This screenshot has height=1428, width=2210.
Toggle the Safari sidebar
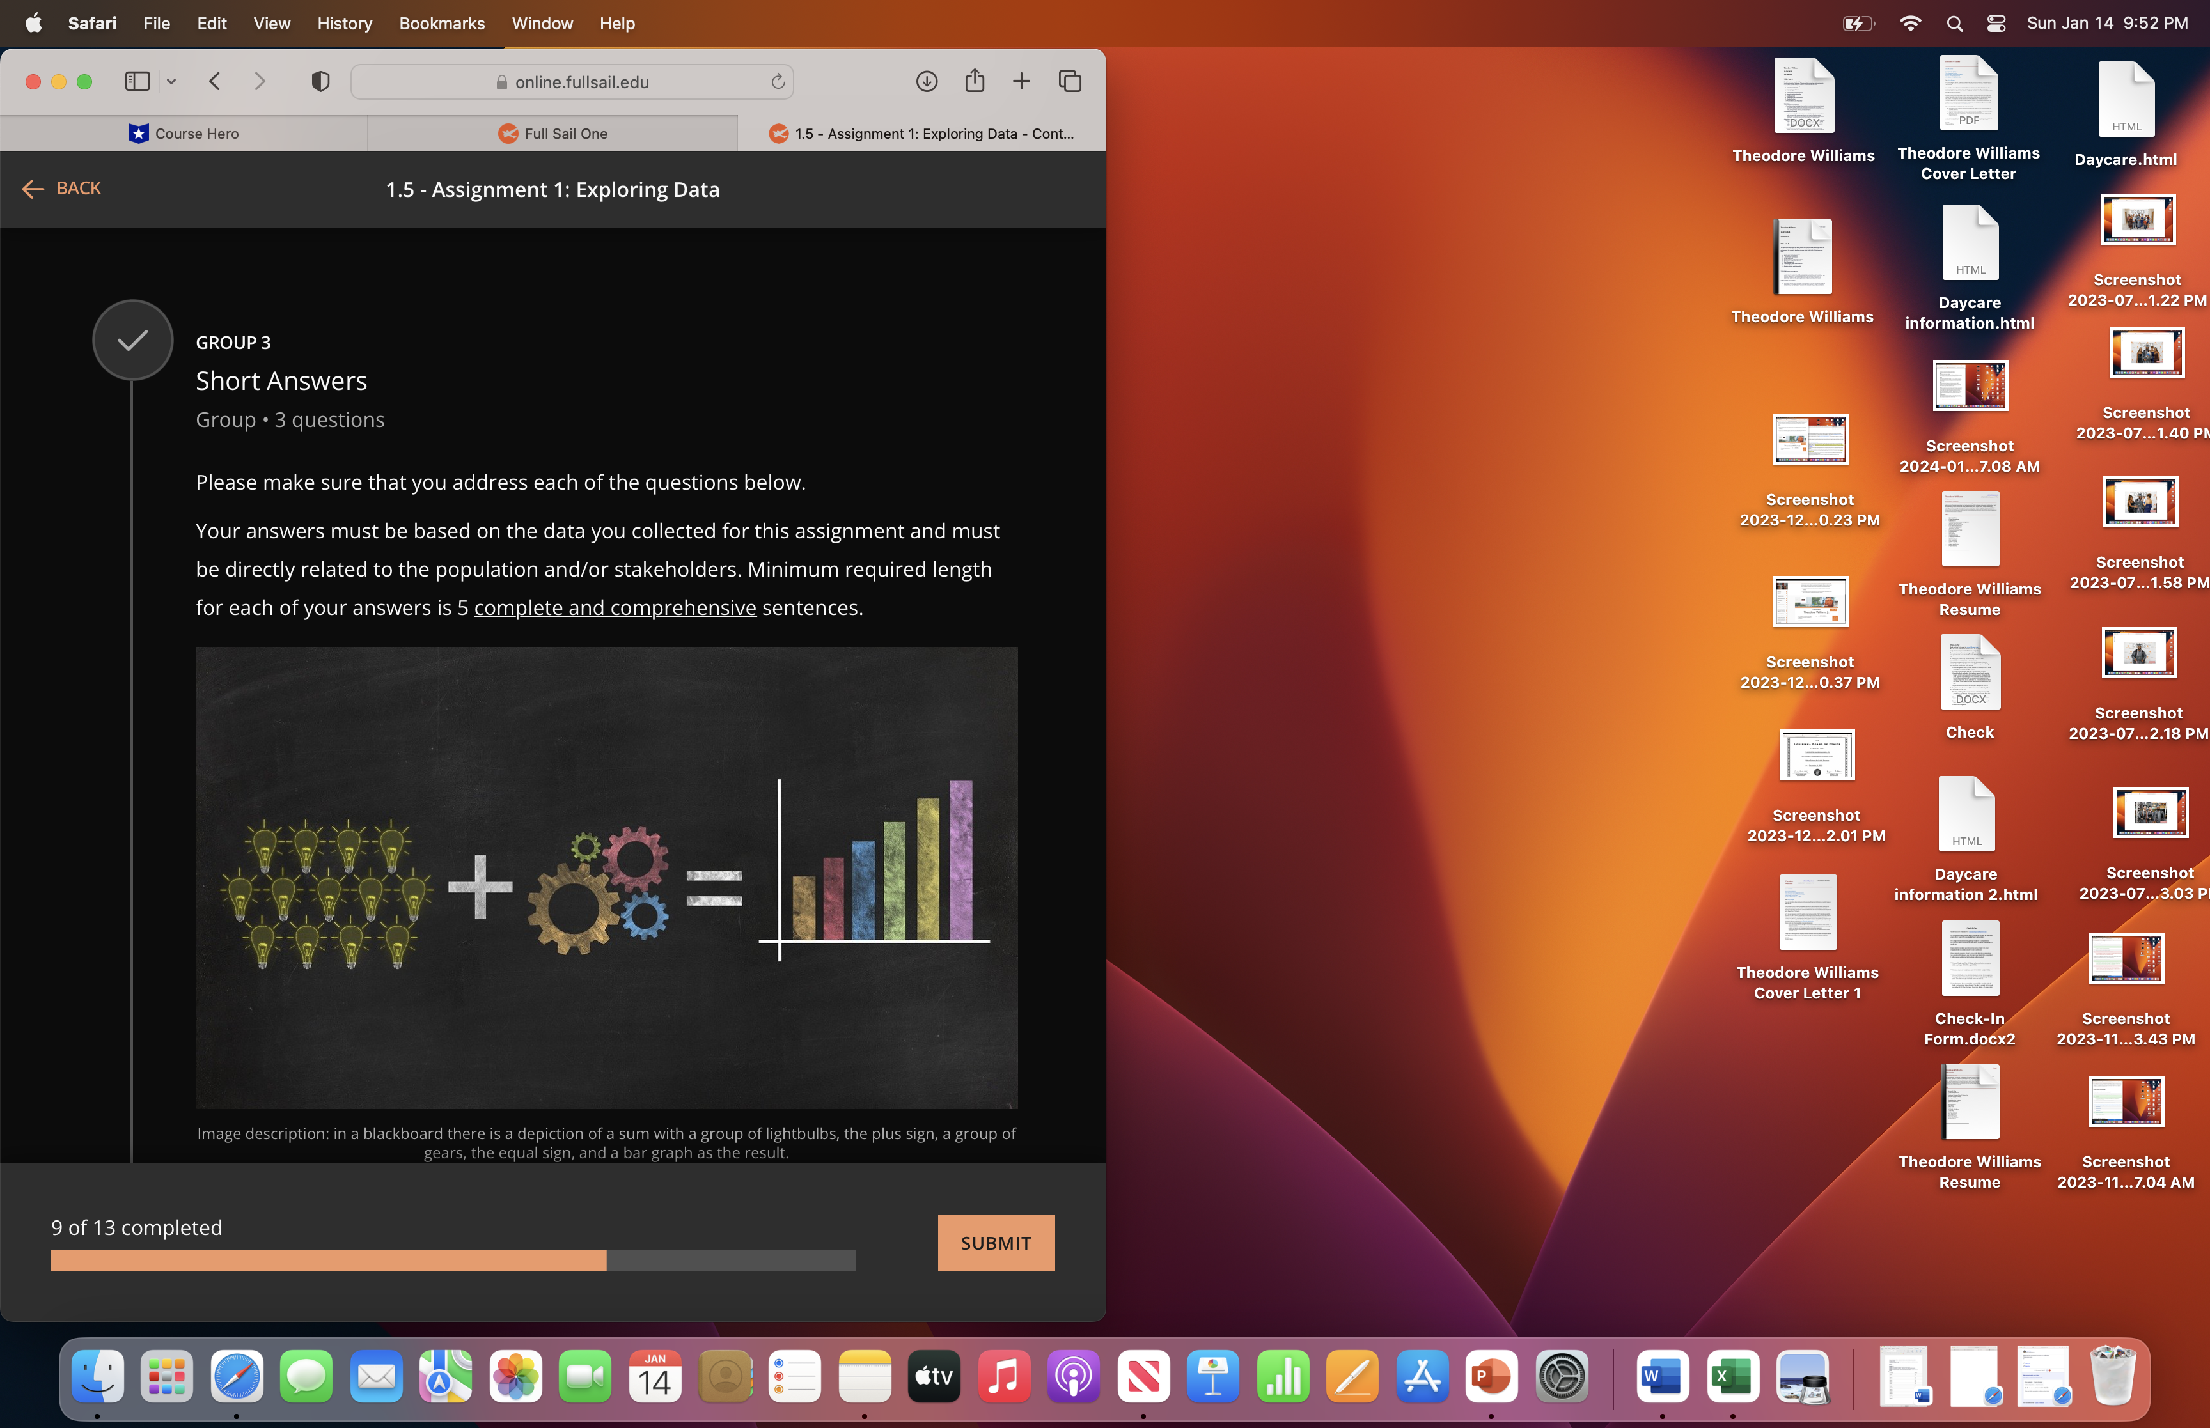136,82
